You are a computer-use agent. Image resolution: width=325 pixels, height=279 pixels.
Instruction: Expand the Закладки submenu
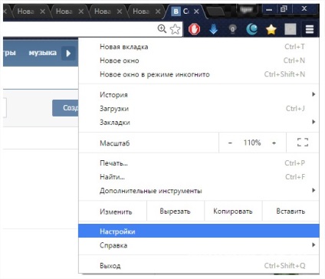pyautogui.click(x=199, y=123)
